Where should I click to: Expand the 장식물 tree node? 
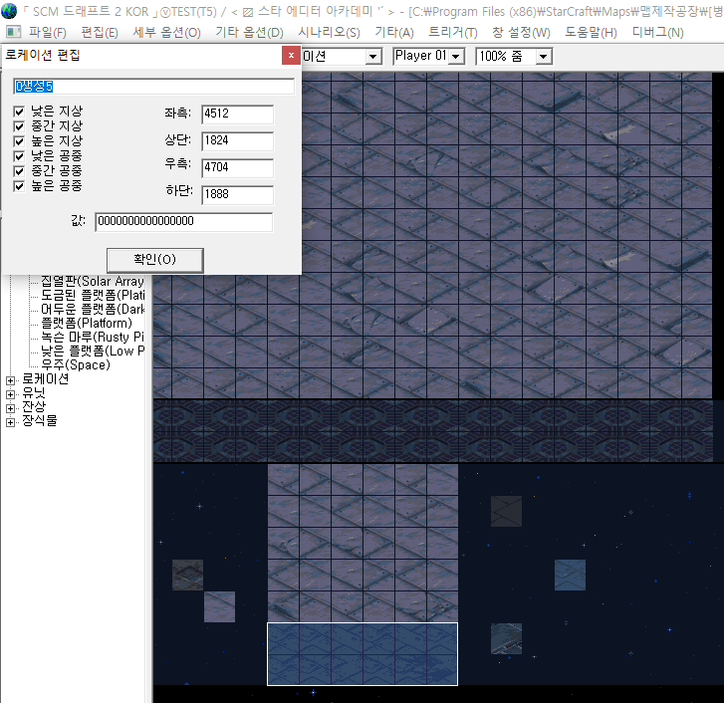tap(11, 421)
